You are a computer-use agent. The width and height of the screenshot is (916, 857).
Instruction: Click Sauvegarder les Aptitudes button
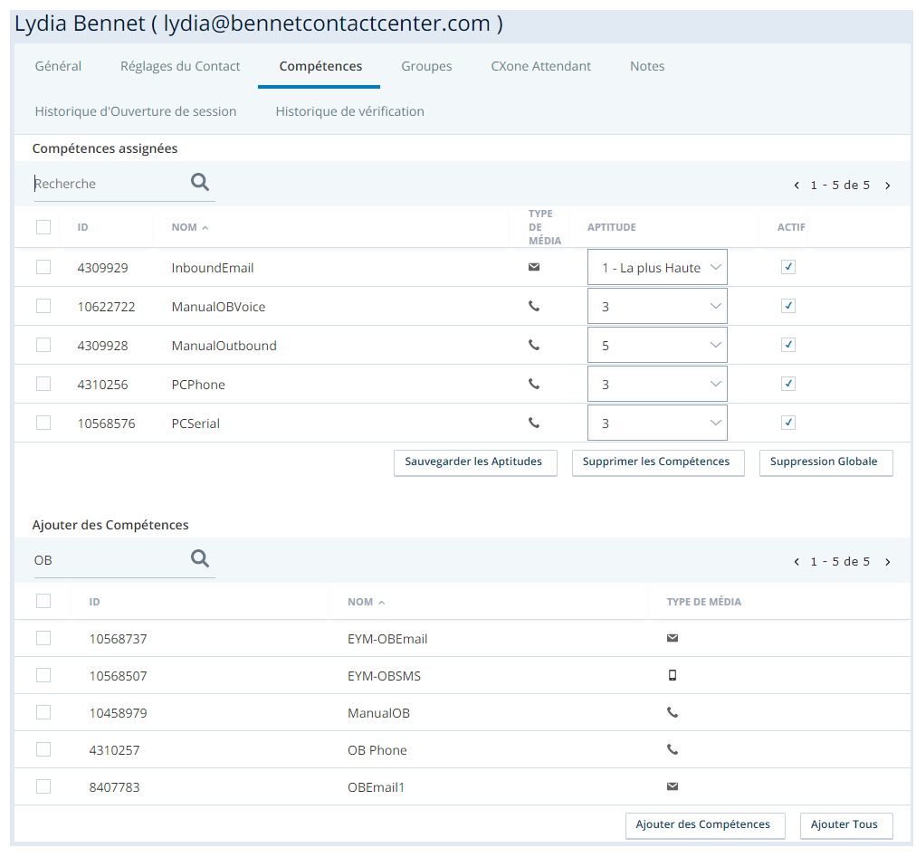click(x=474, y=462)
